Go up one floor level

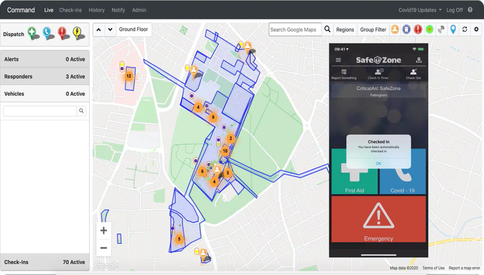[99, 29]
